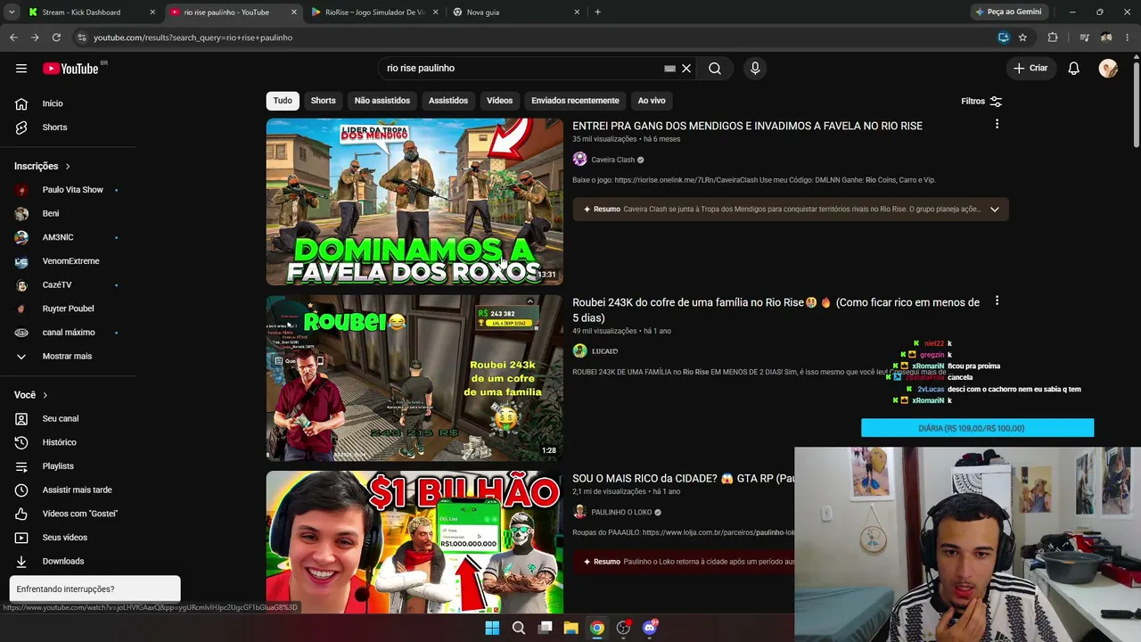This screenshot has width=1141, height=642.
Task: Switch to the Nova guia browser tab
Action: click(516, 12)
